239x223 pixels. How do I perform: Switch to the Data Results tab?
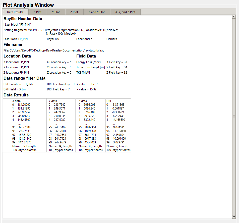(15, 12)
